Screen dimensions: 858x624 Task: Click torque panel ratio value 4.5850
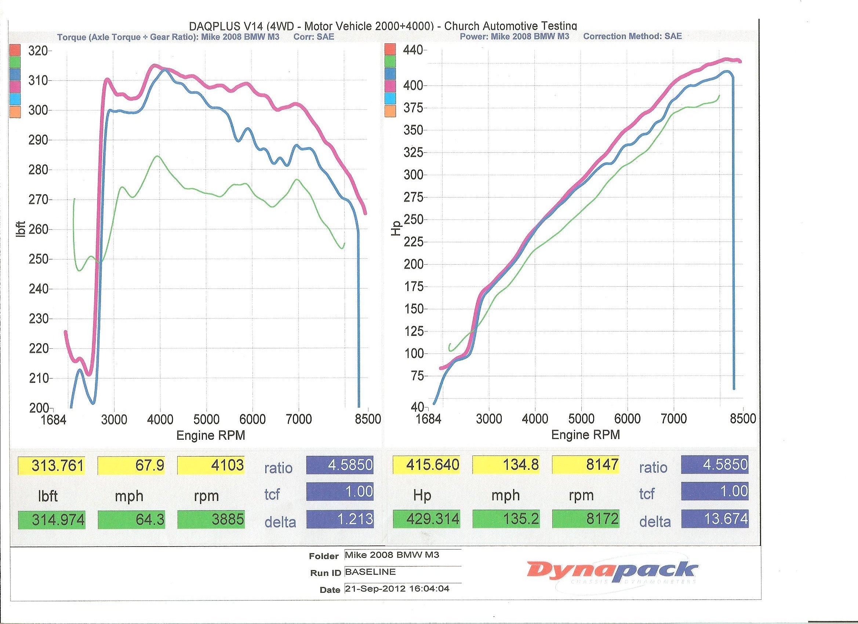340,465
